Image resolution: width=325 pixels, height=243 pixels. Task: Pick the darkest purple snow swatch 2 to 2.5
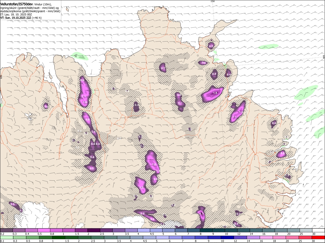click(94, 230)
